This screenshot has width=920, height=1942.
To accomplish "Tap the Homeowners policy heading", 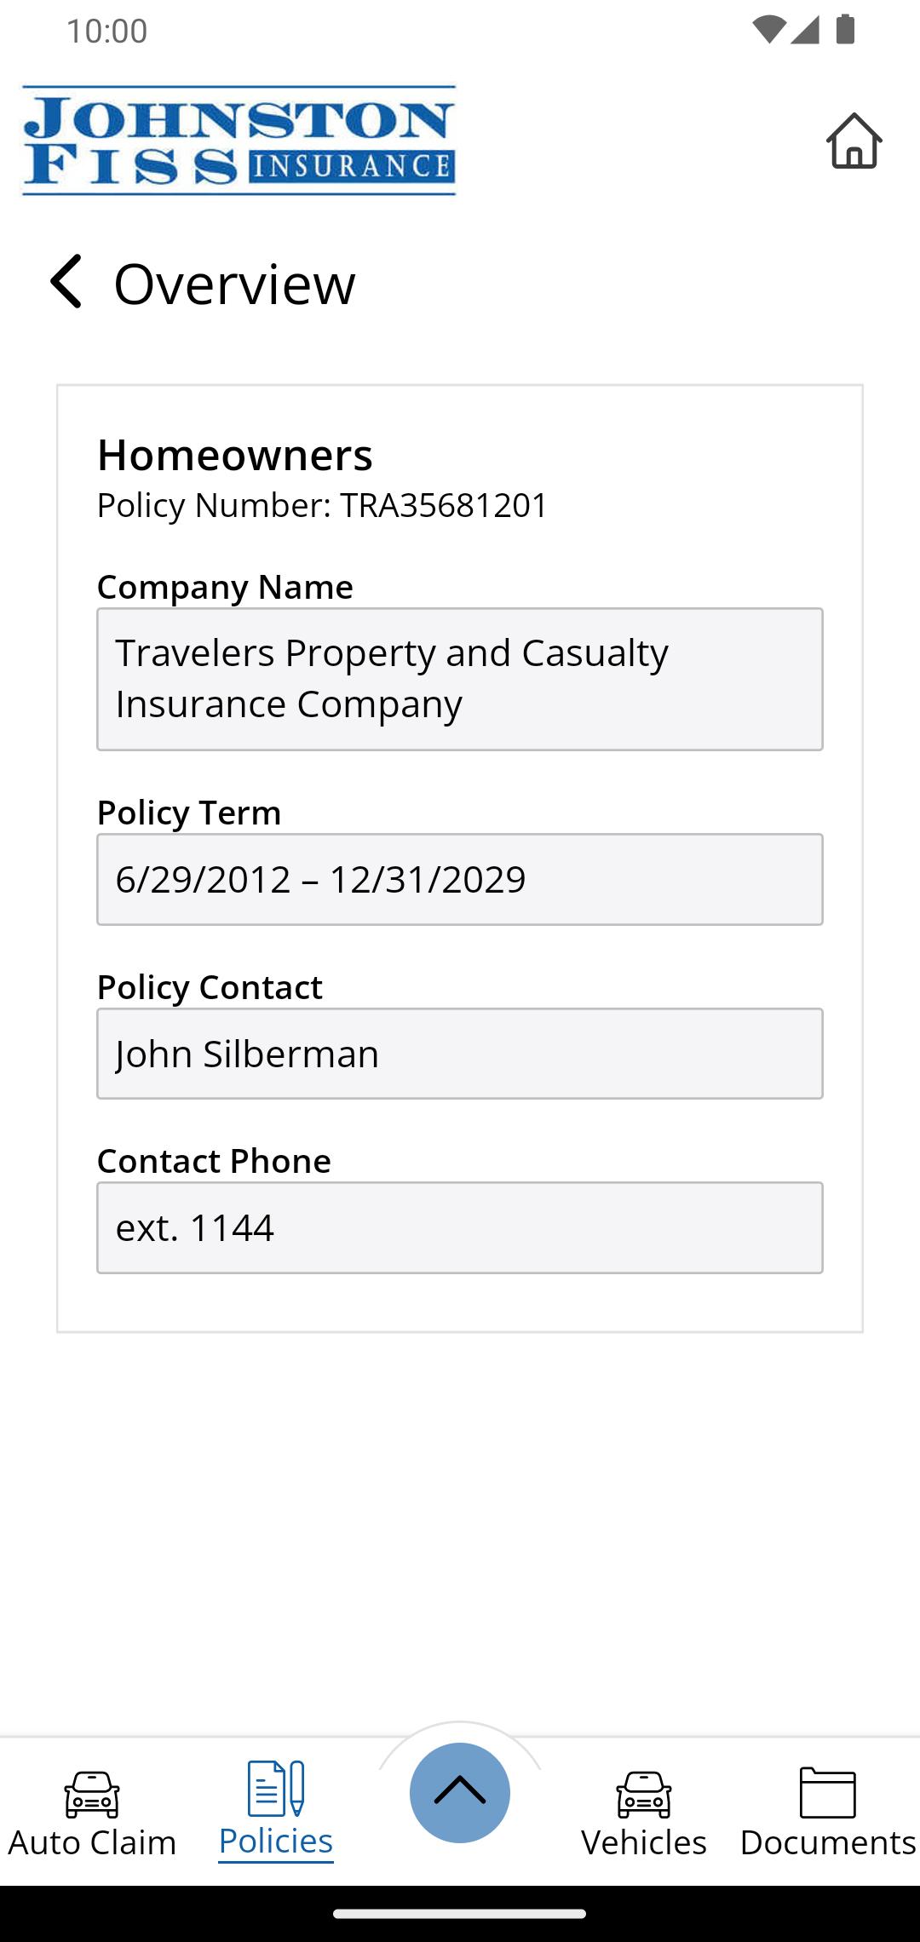I will (235, 455).
